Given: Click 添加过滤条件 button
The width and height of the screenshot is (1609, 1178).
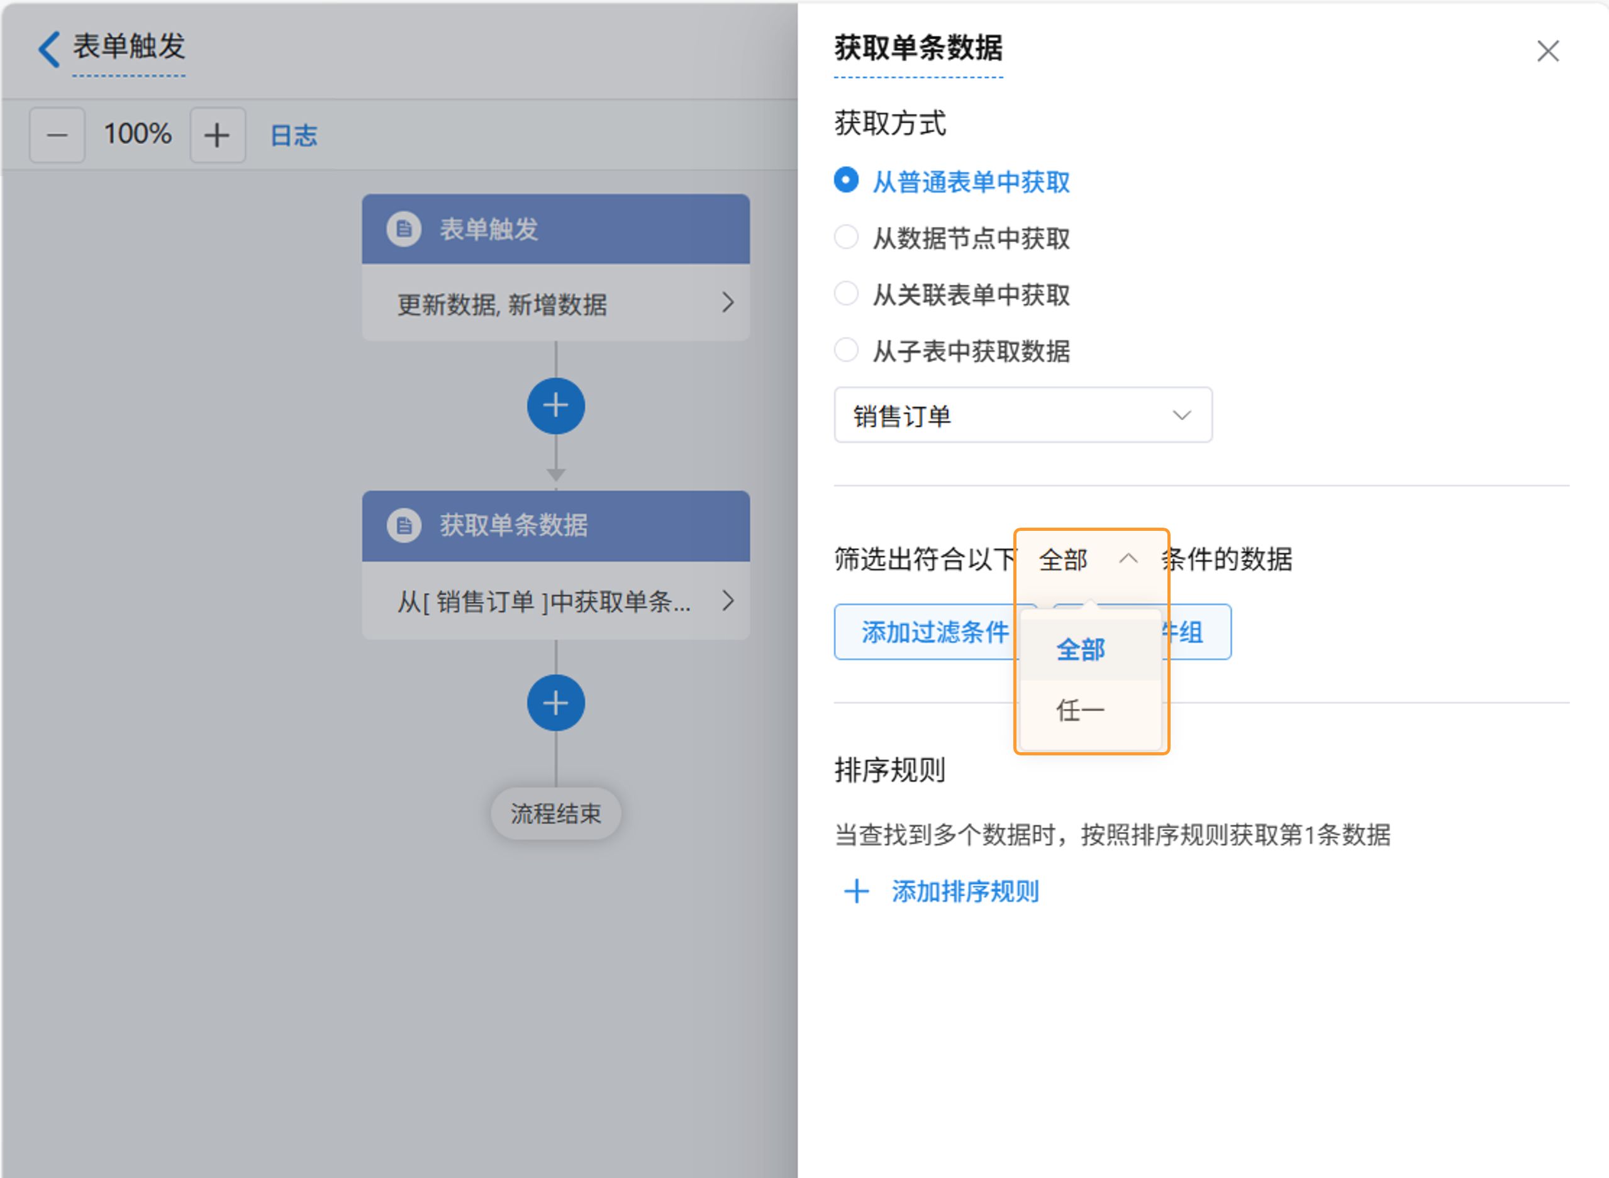Looking at the screenshot, I should pos(927,632).
